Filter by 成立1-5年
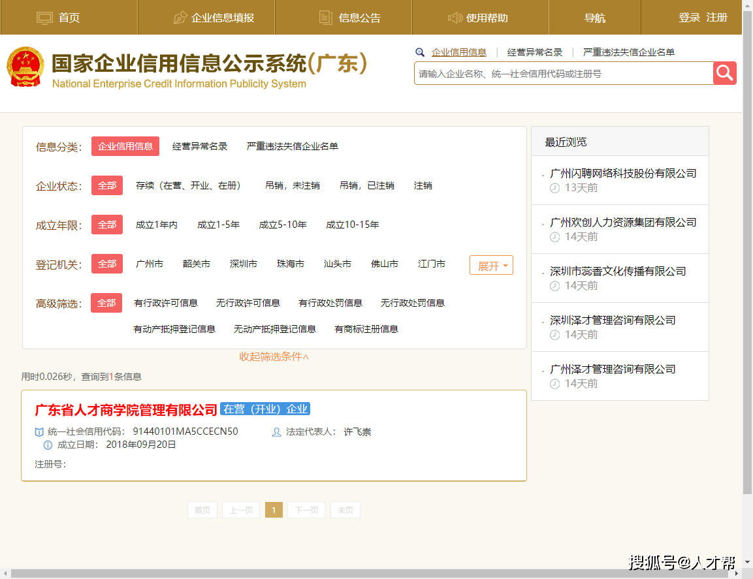 219,225
